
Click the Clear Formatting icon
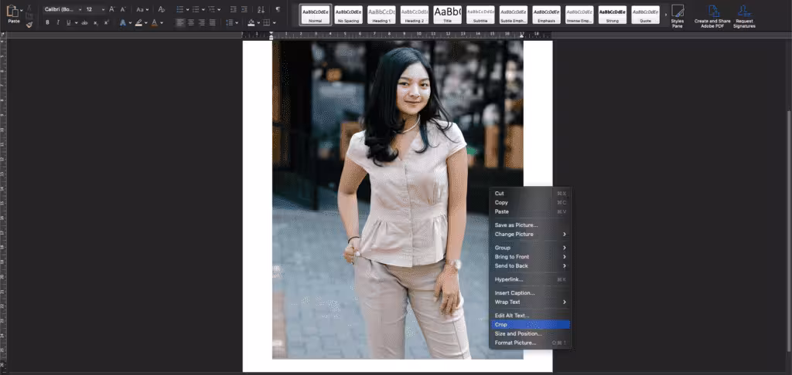pos(161,9)
